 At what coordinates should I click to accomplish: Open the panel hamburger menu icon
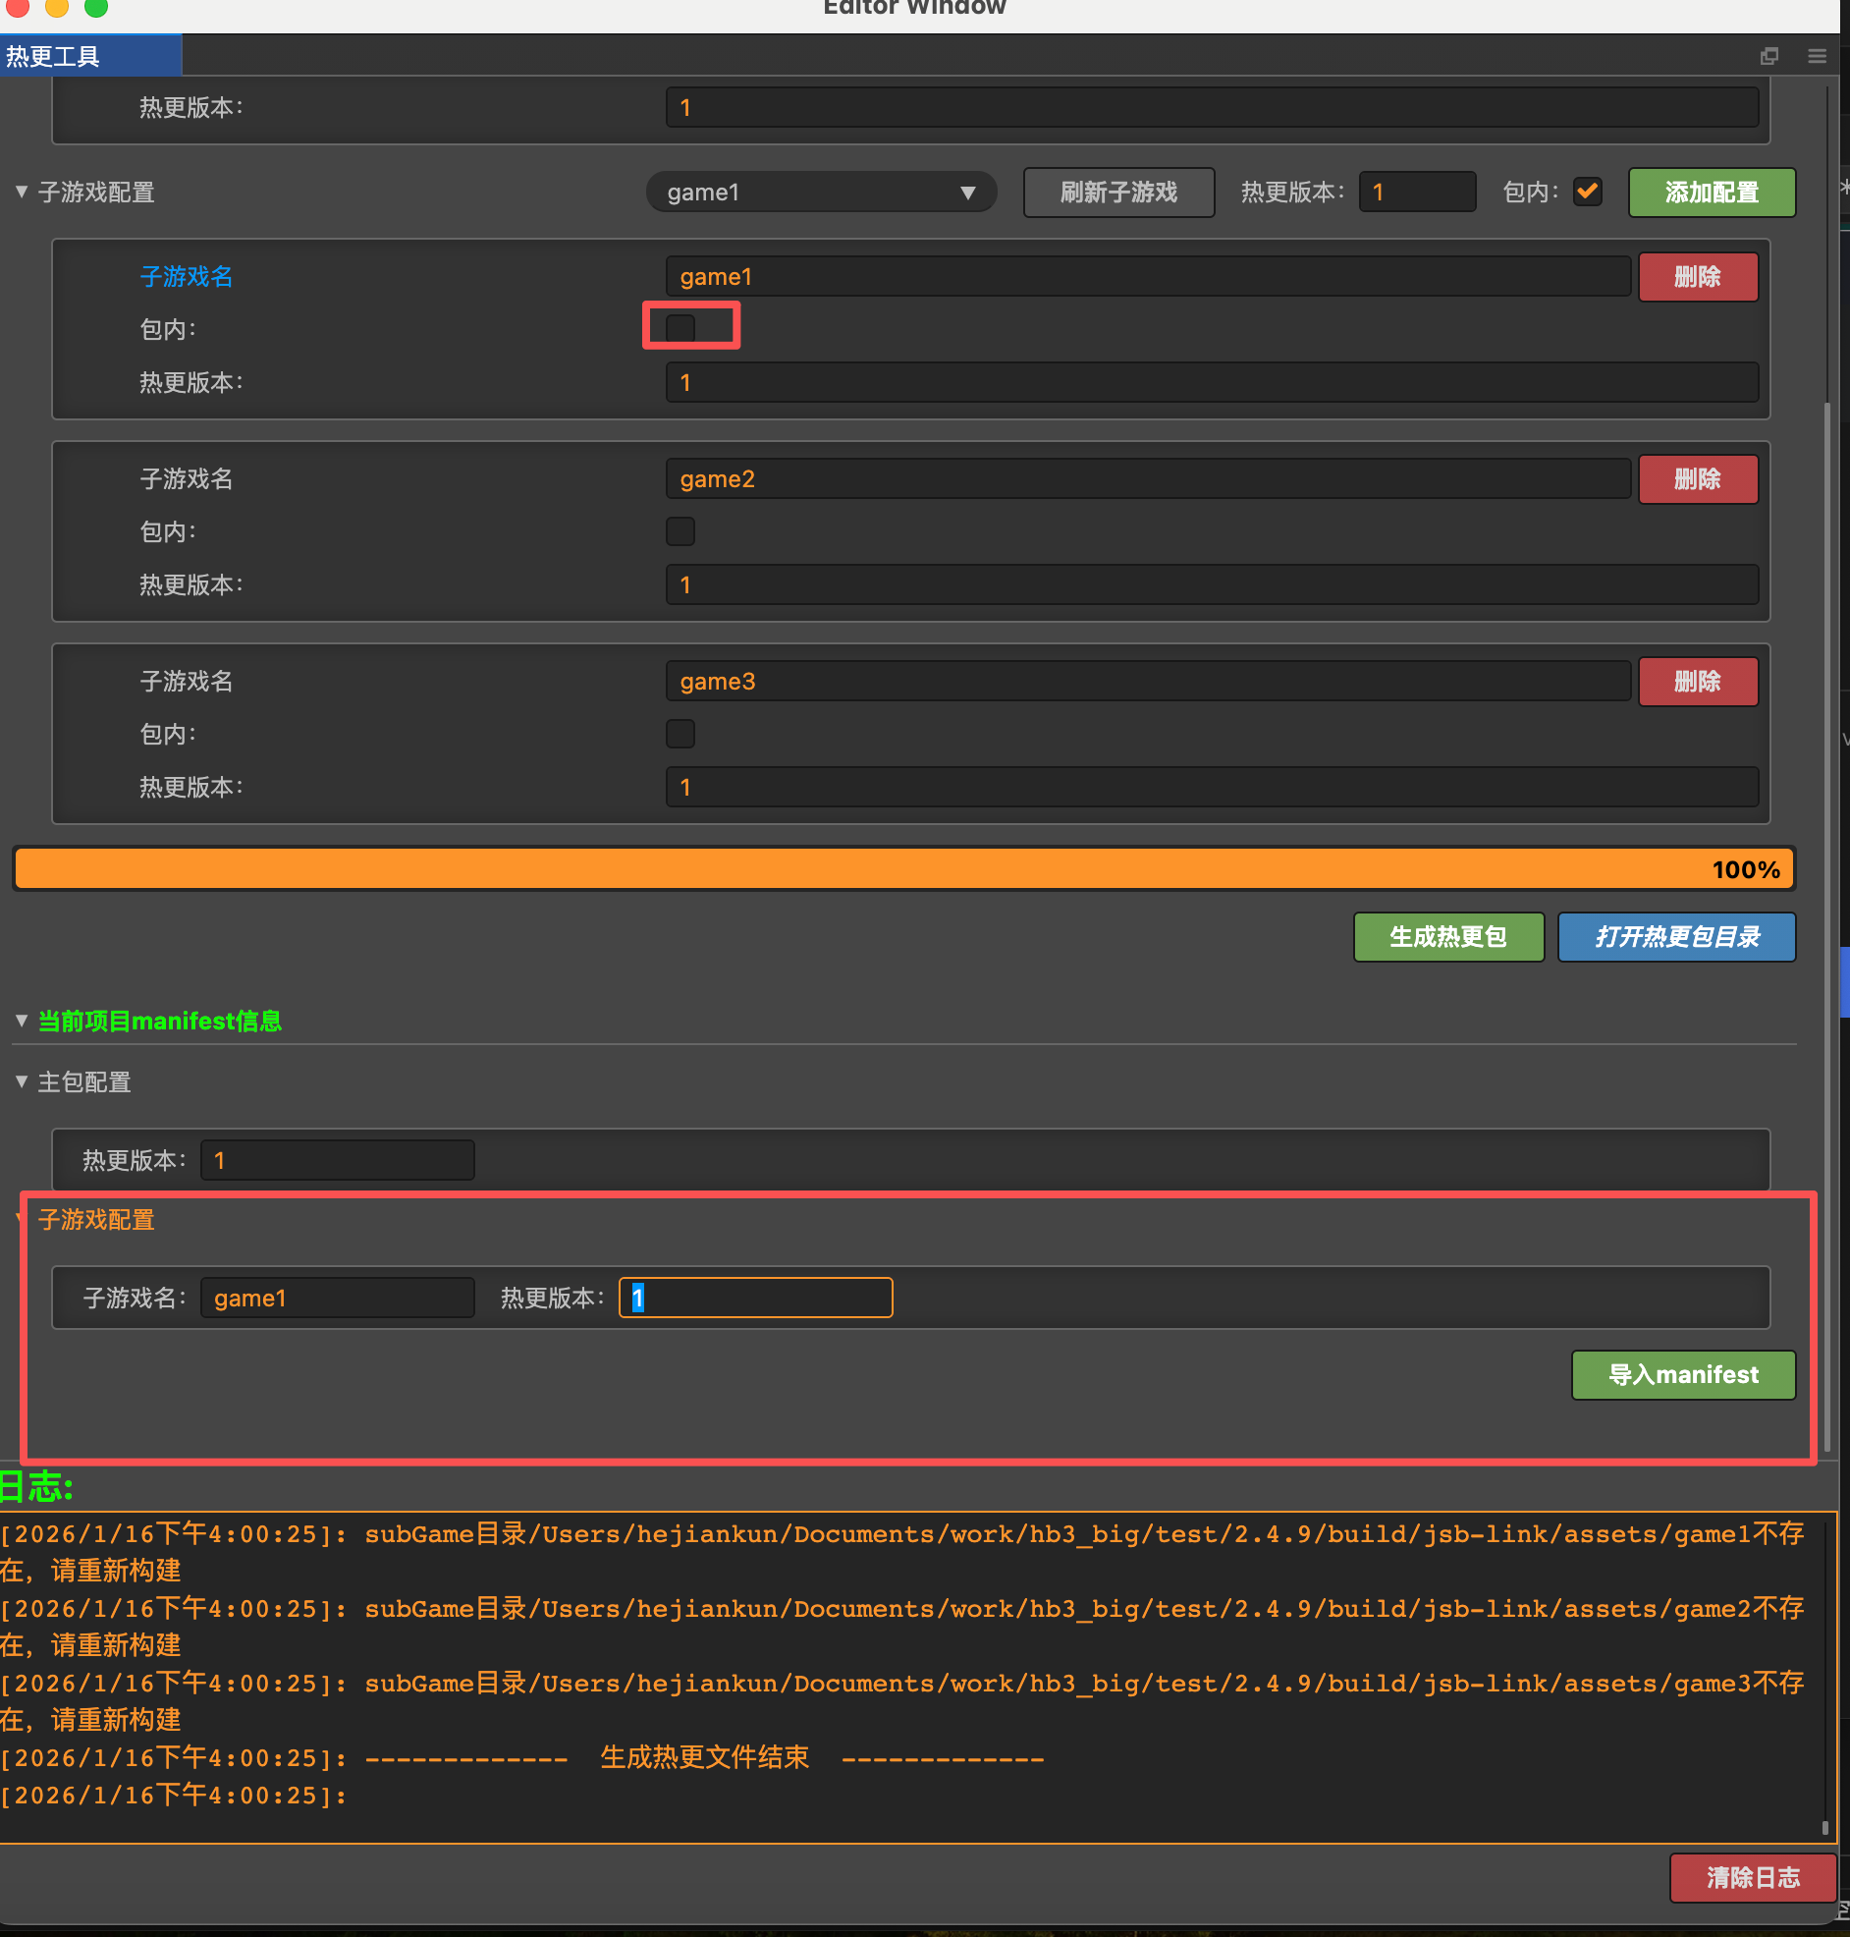click(x=1817, y=56)
